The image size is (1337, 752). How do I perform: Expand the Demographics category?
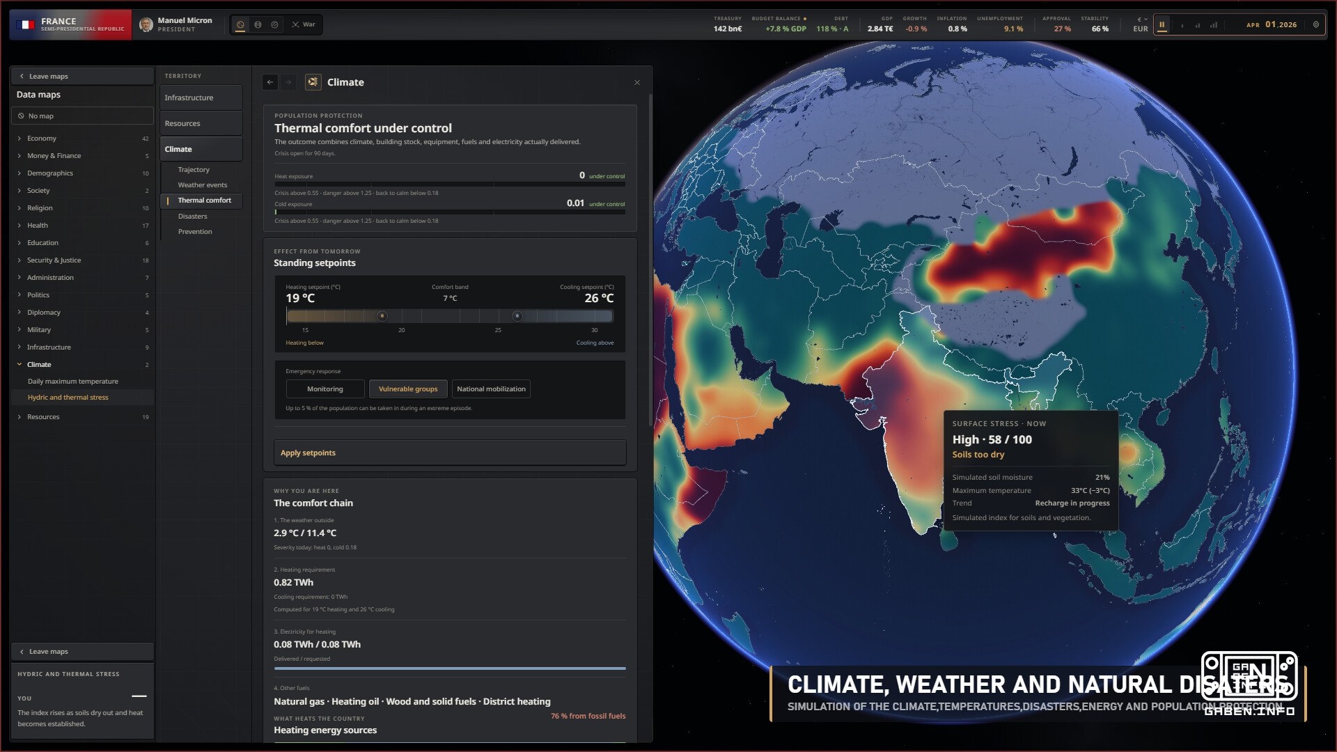pos(83,173)
